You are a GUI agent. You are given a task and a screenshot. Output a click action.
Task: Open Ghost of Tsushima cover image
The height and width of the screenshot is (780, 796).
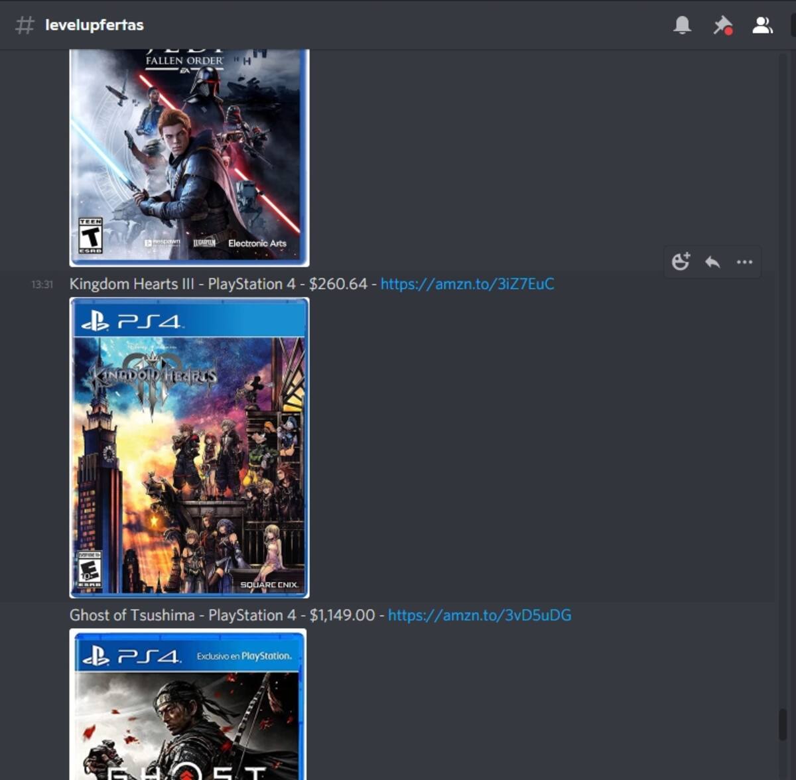pyautogui.click(x=188, y=704)
